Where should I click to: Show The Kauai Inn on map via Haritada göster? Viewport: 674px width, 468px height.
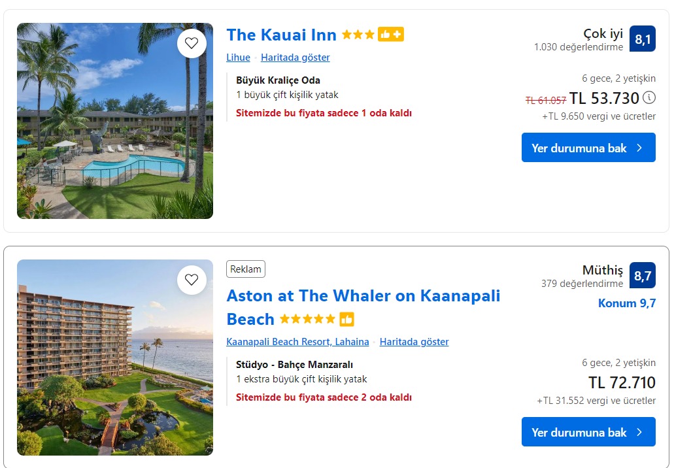(295, 58)
